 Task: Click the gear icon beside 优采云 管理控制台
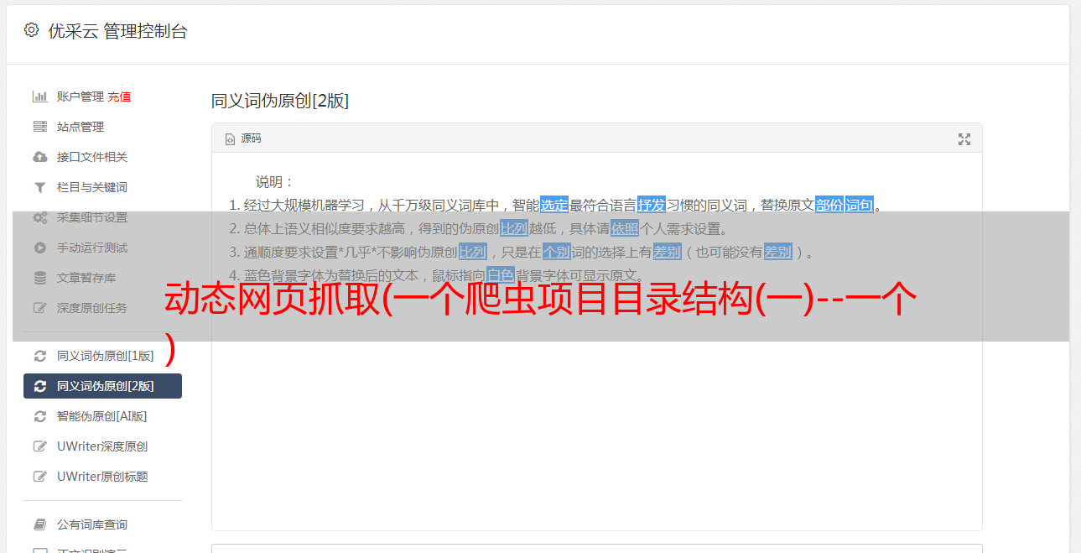pos(31,30)
